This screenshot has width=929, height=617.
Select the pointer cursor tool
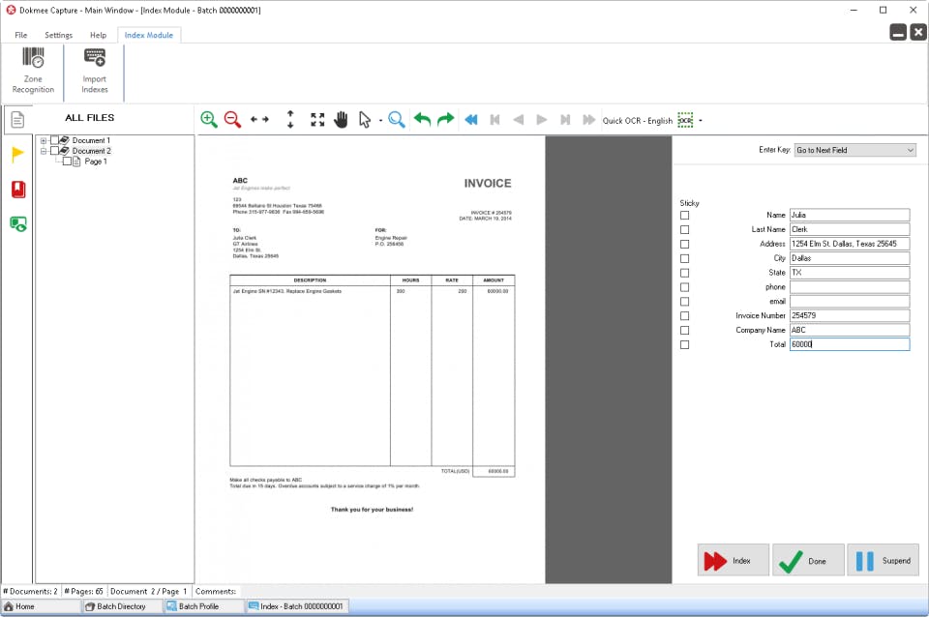point(365,120)
